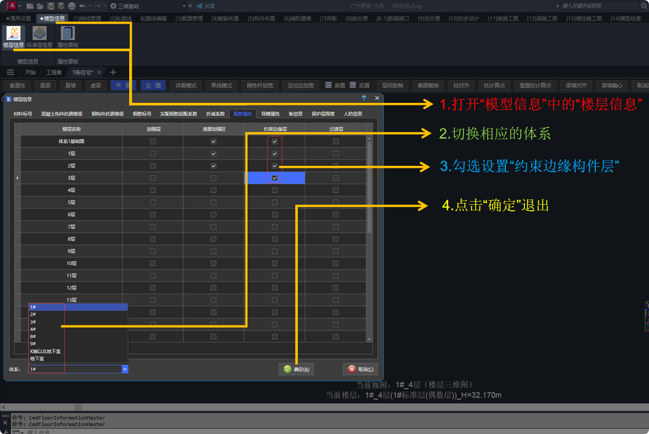Click the 确定(A) button

pos(296,369)
